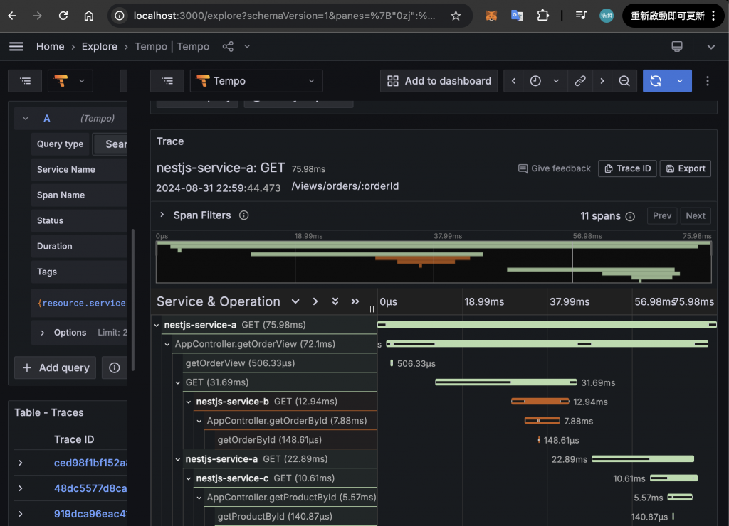Open time range clock picker
Image resolution: width=729 pixels, height=526 pixels.
(x=535, y=81)
